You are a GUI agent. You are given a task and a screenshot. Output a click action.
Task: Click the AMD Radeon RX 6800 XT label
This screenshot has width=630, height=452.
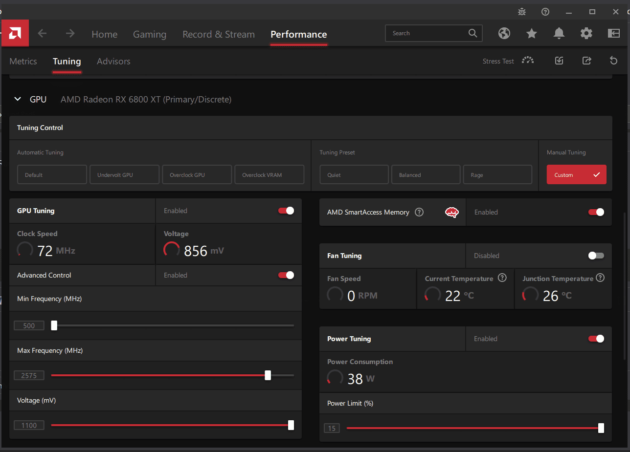click(146, 99)
